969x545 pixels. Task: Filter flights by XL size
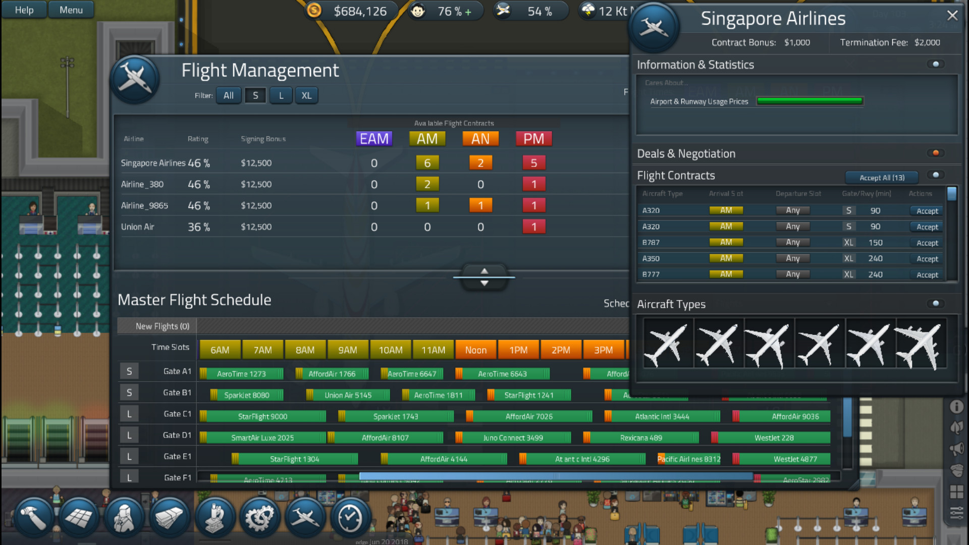pyautogui.click(x=306, y=95)
